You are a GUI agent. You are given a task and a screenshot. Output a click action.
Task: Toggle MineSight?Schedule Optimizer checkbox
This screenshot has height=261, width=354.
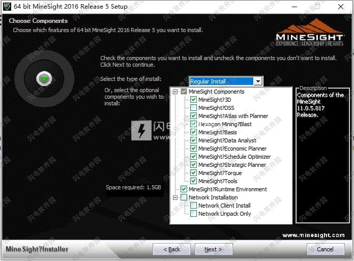[193, 157]
